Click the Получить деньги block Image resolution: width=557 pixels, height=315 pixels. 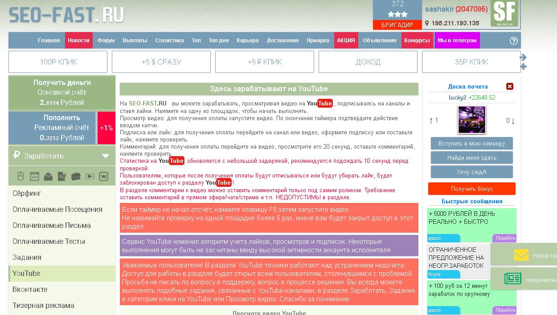[x=62, y=93]
